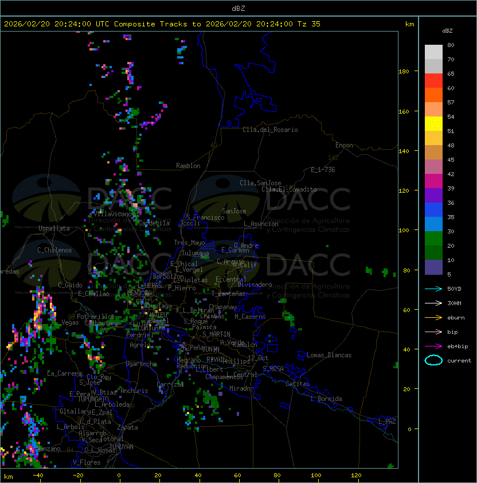Screen dimensions: 477x483
Task: Click the 80 label on the dBZ scale
Action: pyautogui.click(x=451, y=45)
